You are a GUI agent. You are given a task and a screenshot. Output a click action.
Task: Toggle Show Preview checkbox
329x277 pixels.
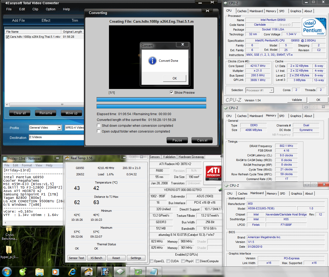(x=171, y=92)
